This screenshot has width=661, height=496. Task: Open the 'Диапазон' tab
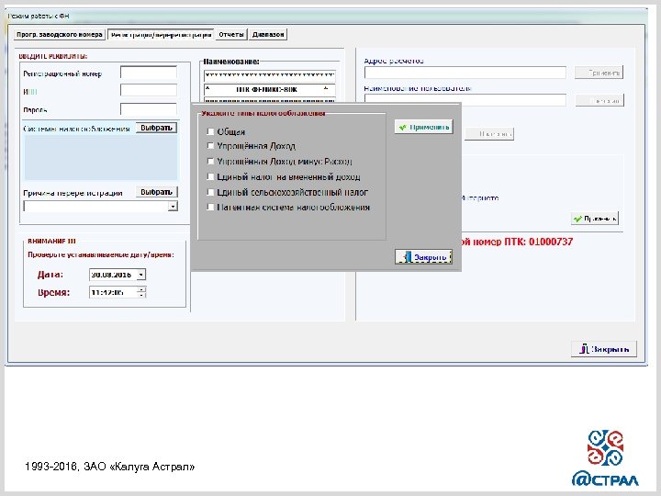coord(268,35)
